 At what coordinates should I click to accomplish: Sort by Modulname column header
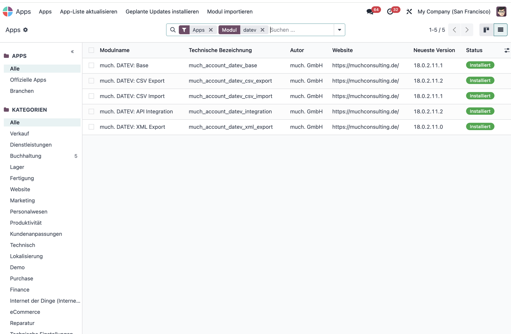coord(115,50)
